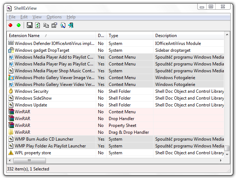Open the Help menu
The height and width of the screenshot is (178, 236).
pyautogui.click(x=71, y=17)
